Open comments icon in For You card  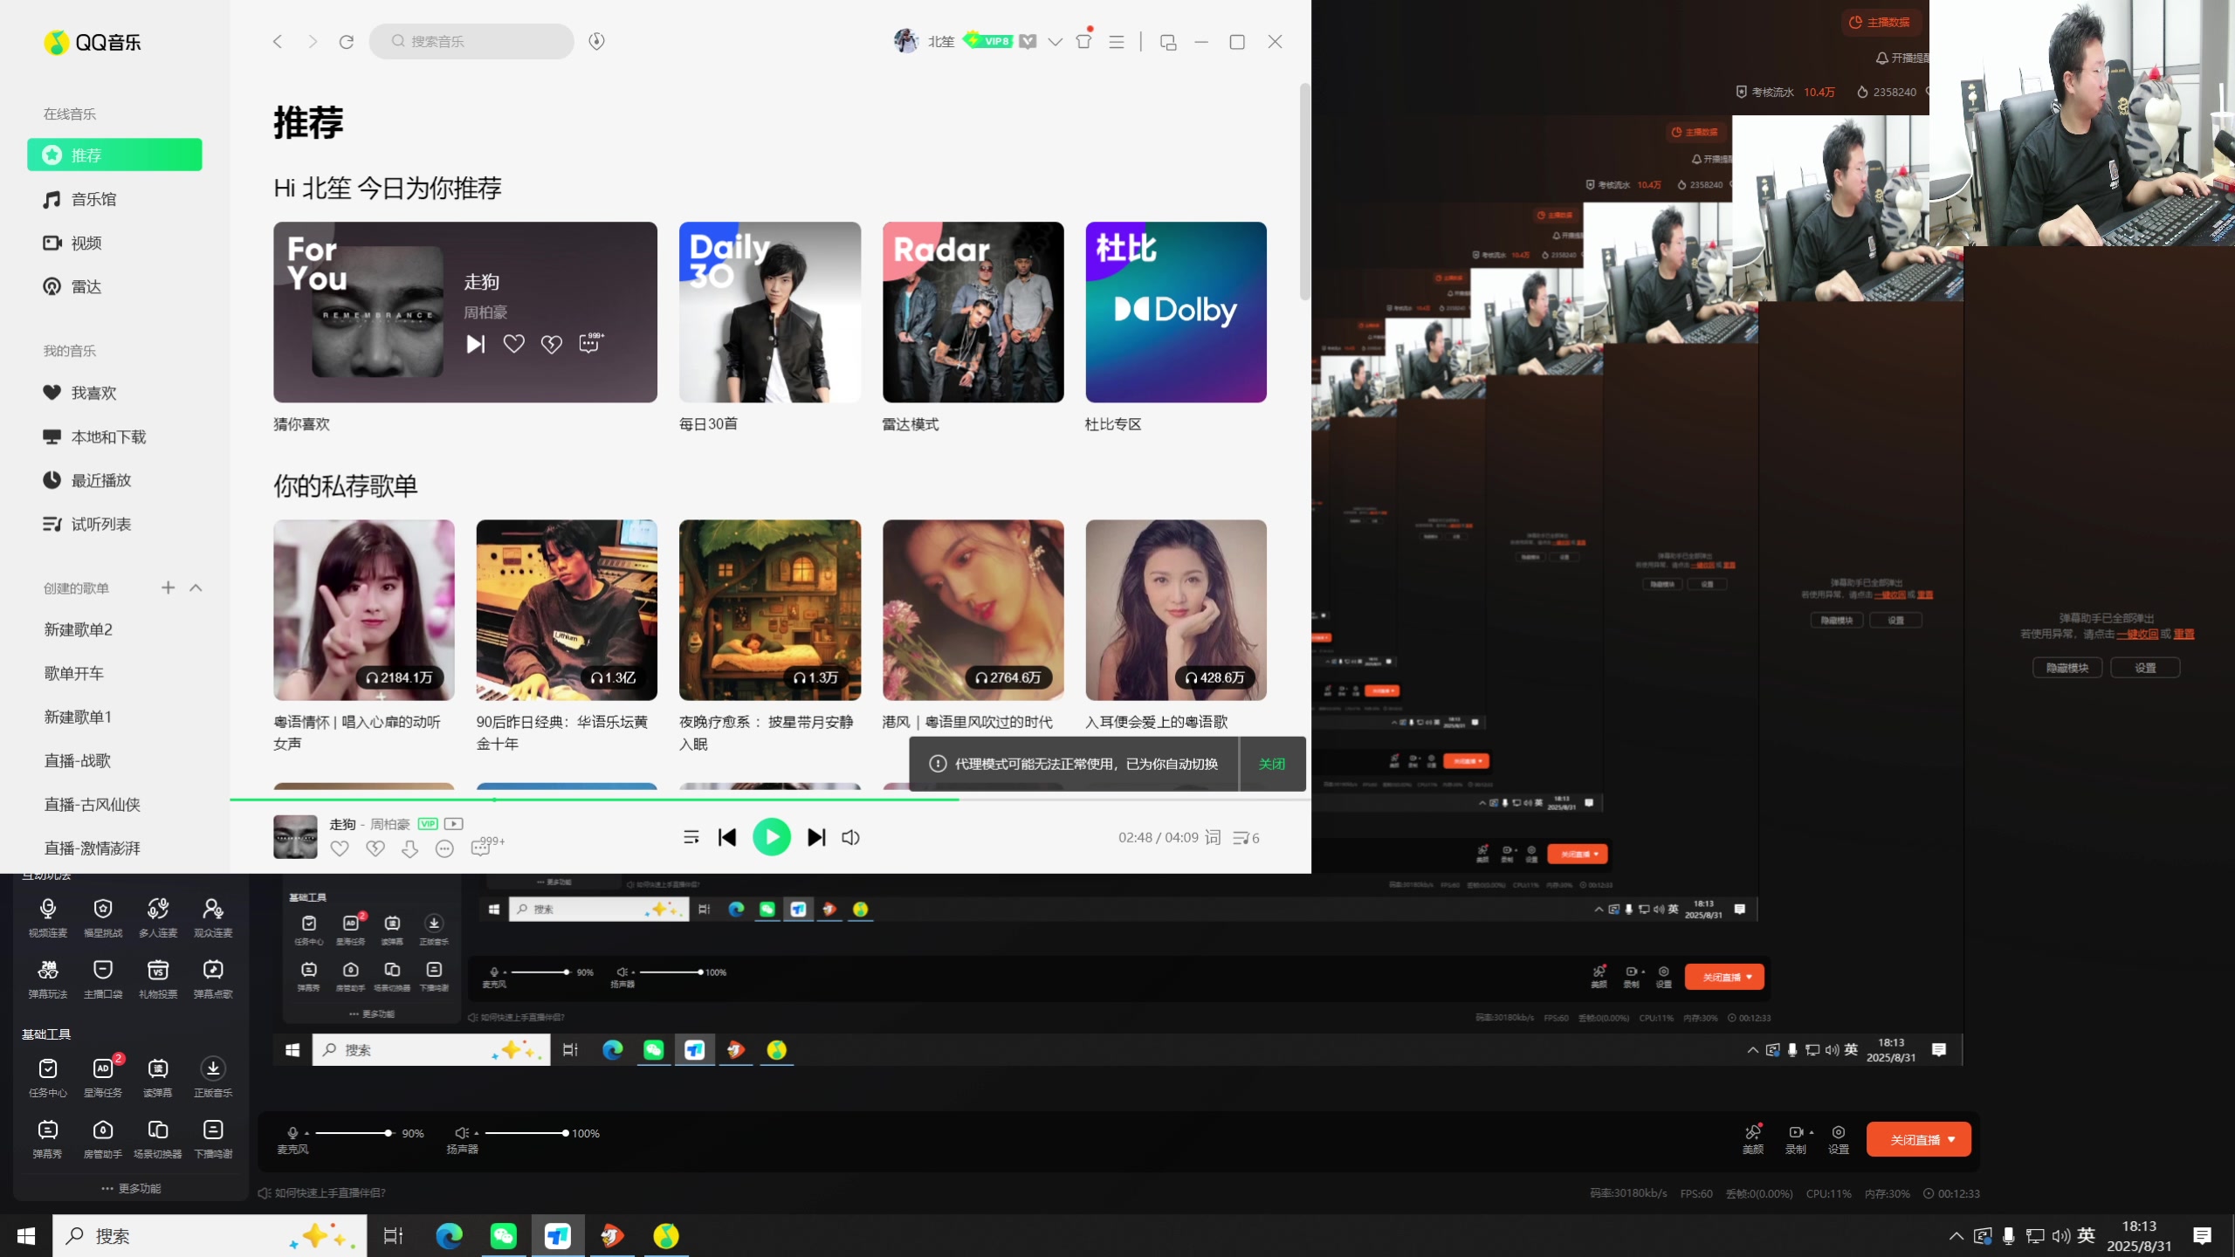591,343
